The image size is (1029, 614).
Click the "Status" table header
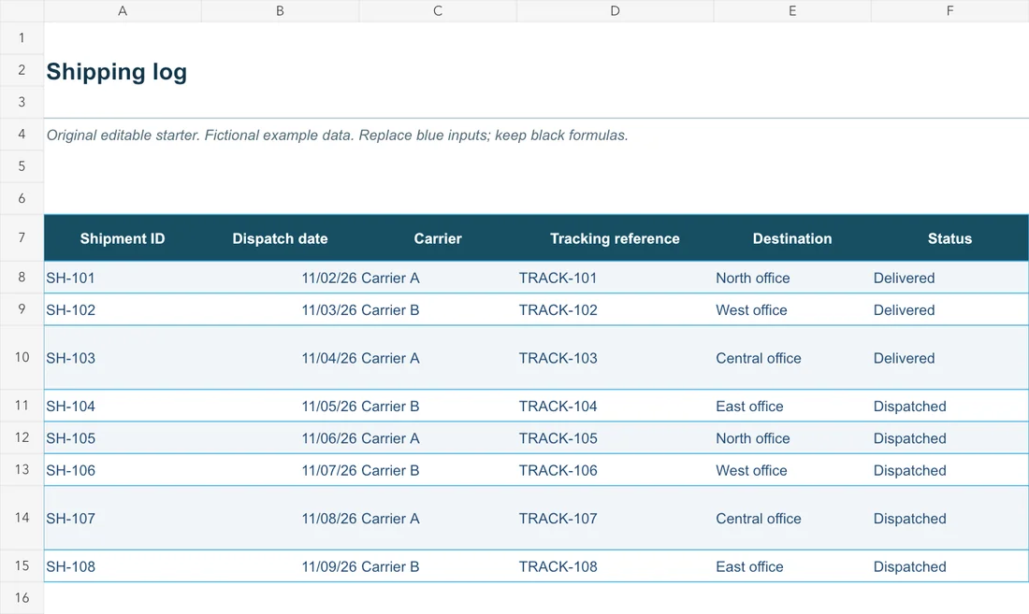(949, 238)
